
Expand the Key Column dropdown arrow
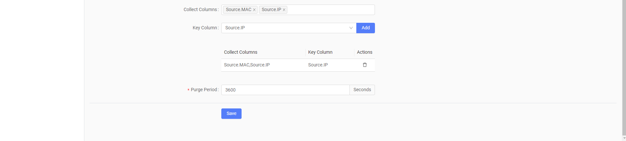[x=351, y=28]
